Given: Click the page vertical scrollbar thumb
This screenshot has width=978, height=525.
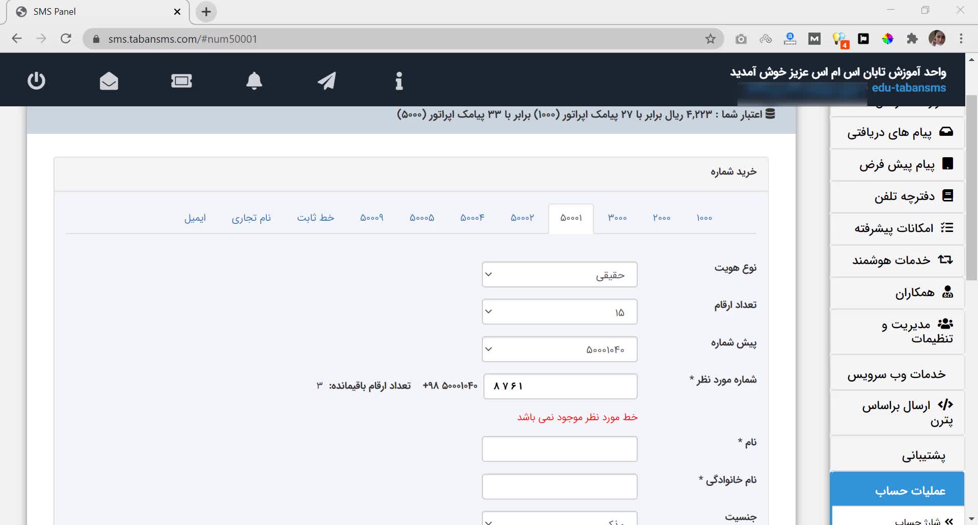Looking at the screenshot, I should pos(971,188).
